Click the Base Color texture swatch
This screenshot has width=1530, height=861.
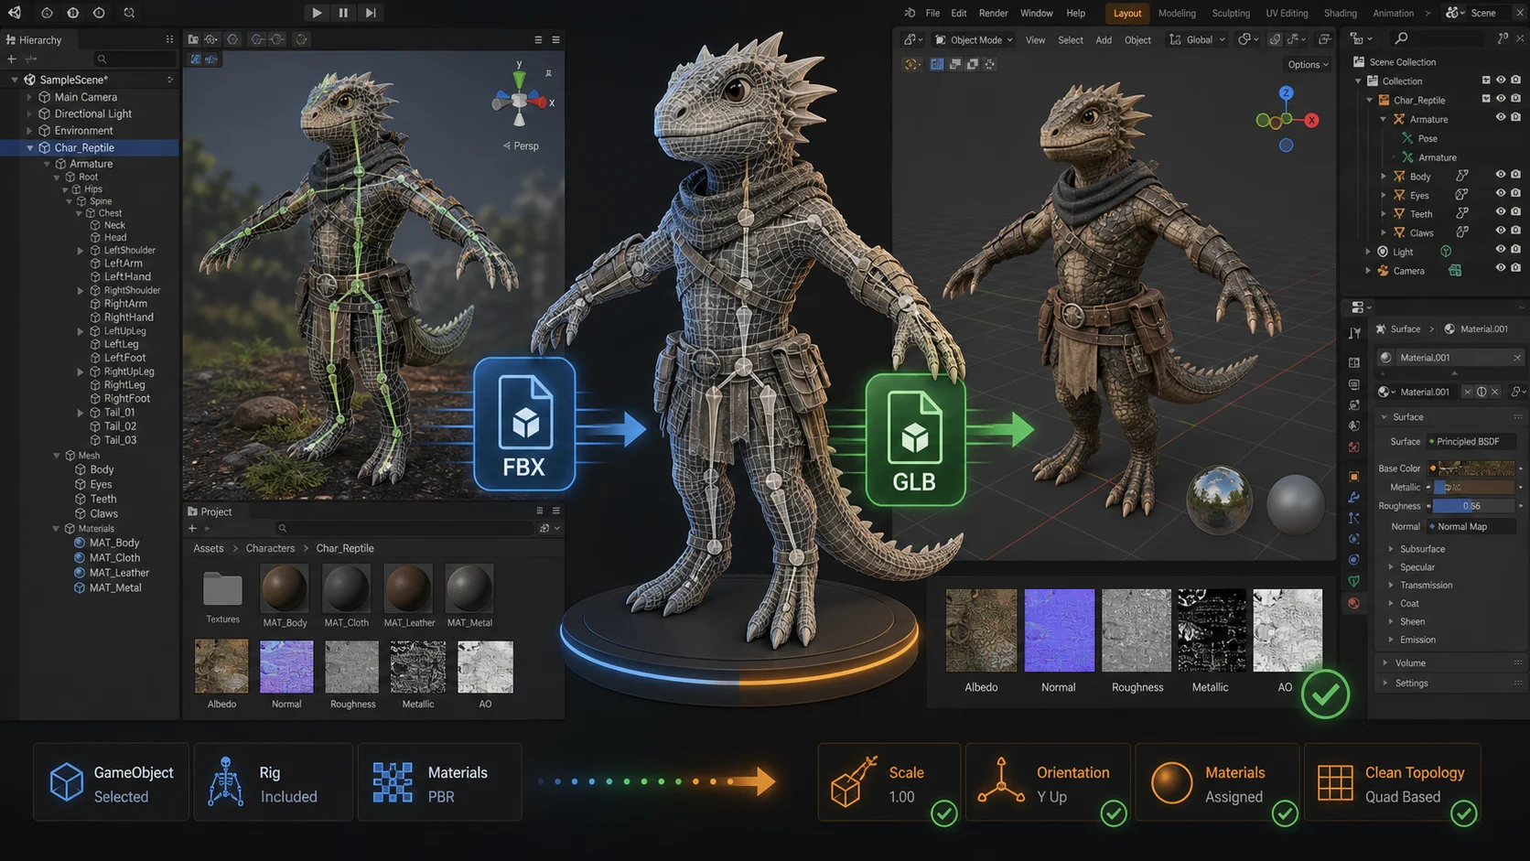point(1477,468)
